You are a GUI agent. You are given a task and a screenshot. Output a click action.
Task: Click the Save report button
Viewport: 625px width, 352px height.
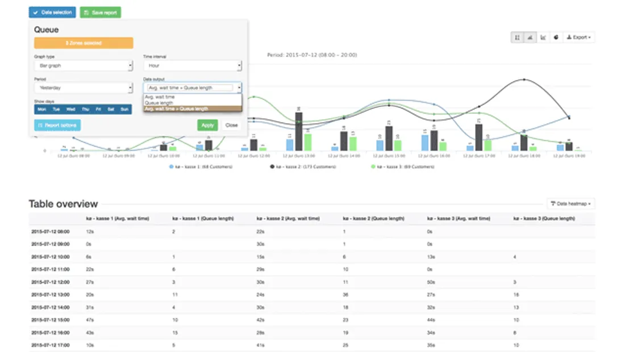[101, 12]
